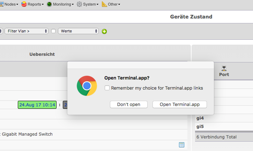The image size is (253, 151).
Task: Click the Chrome logo in the dialog
Action: point(87,86)
